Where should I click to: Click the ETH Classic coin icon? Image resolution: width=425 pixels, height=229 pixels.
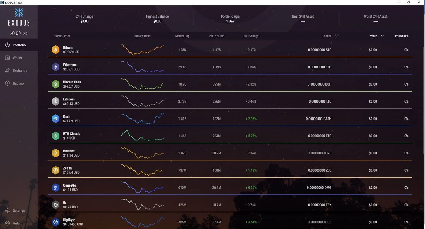coord(56,136)
